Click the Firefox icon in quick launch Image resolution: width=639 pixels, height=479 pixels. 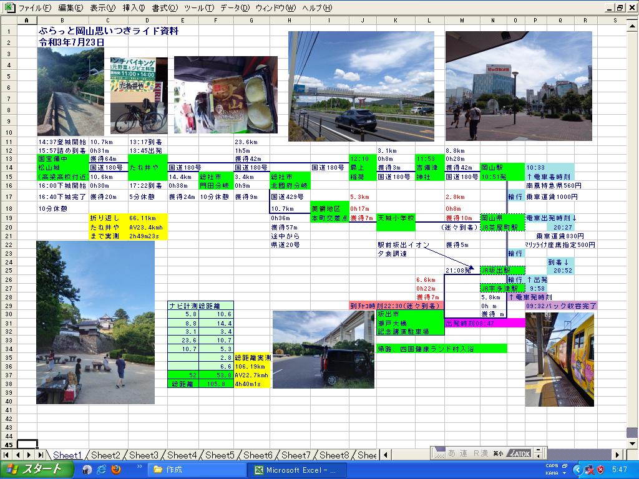point(115,470)
